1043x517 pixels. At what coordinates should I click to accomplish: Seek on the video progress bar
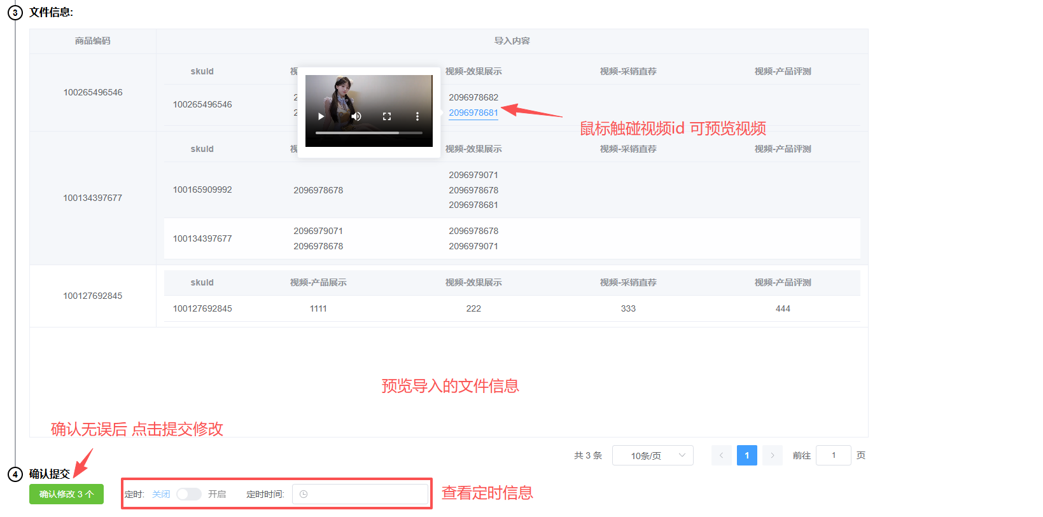(x=368, y=133)
